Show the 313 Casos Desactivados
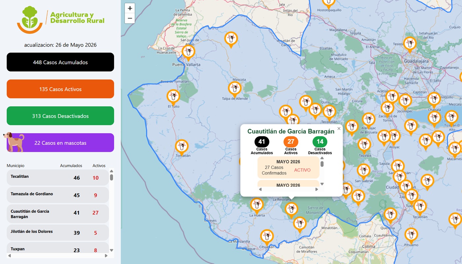 60,116
